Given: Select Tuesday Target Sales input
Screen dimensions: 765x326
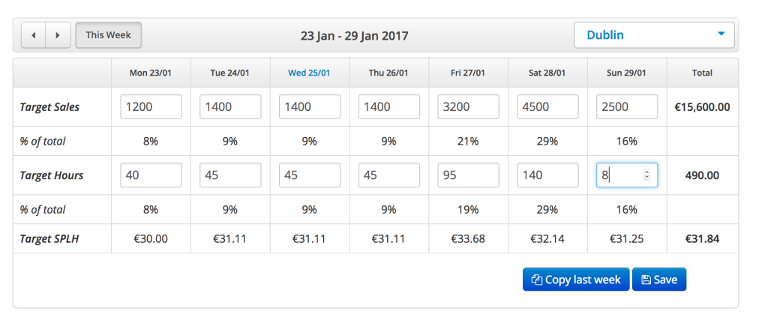Looking at the screenshot, I should [x=230, y=106].
